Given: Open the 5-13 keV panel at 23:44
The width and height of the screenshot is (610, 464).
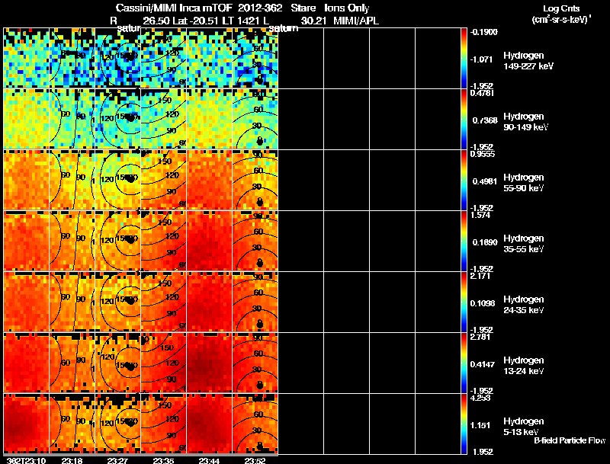Looking at the screenshot, I should pos(209,424).
